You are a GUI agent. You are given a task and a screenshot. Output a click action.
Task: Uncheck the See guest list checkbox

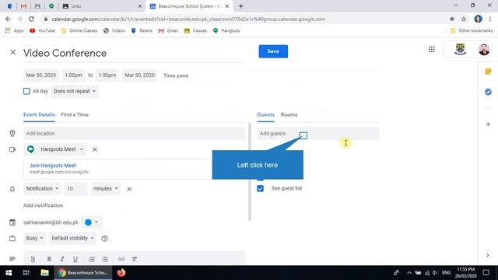pyautogui.click(x=260, y=188)
